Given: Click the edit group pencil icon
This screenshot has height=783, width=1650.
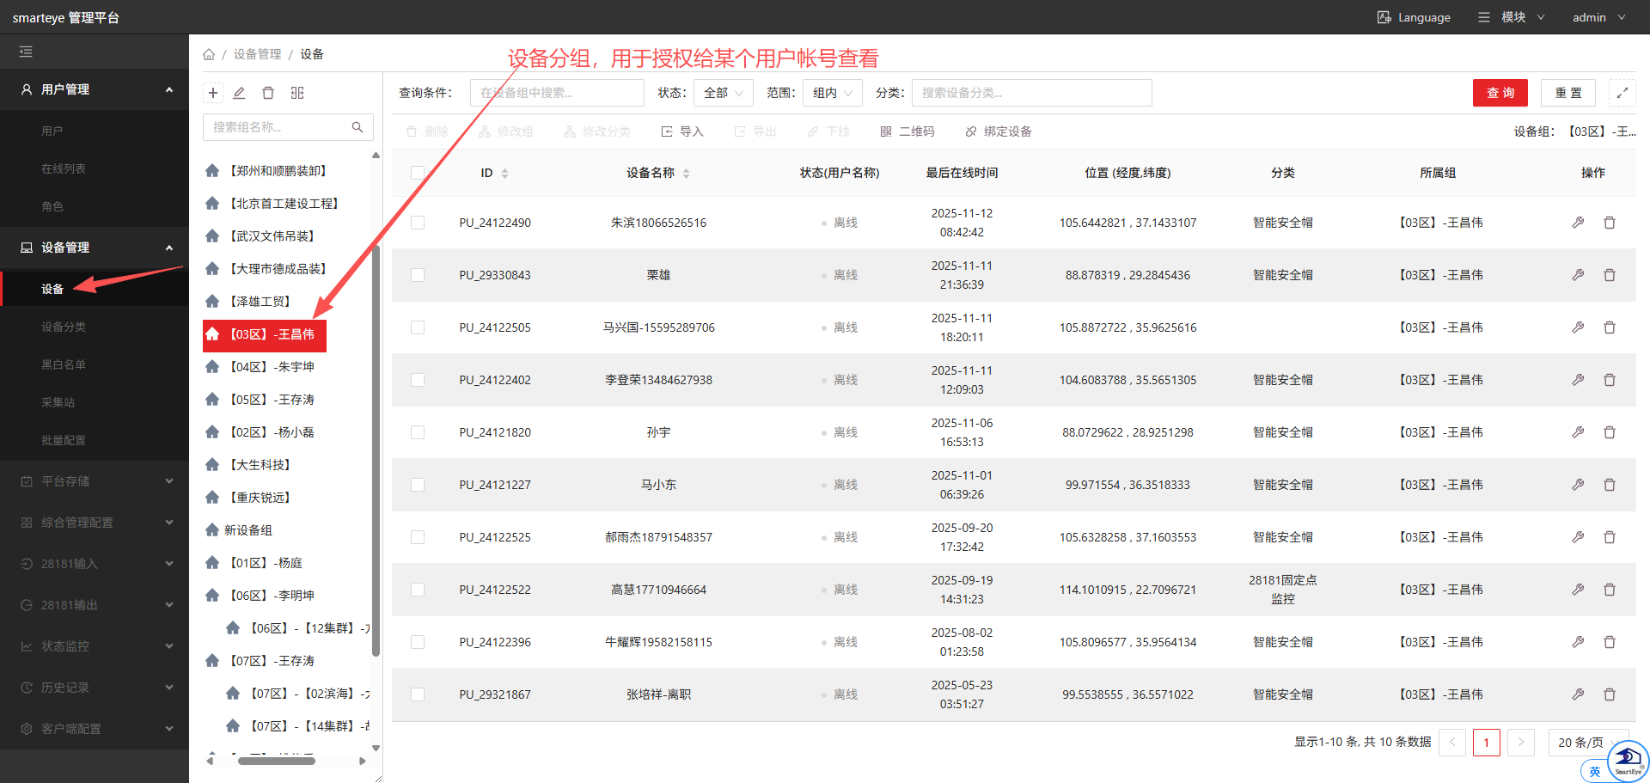Looking at the screenshot, I should tap(240, 93).
